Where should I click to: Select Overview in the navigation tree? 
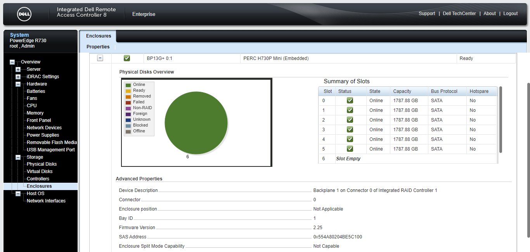click(31, 62)
